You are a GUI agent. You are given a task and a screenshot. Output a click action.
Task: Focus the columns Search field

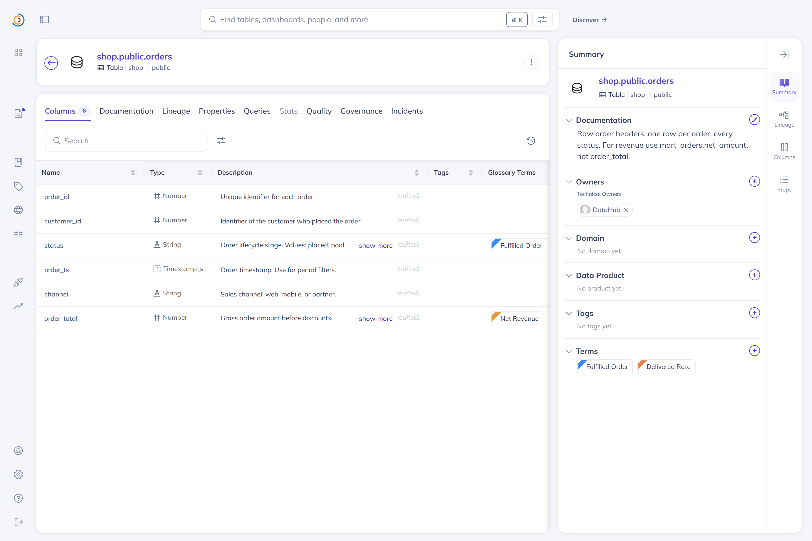point(126,141)
